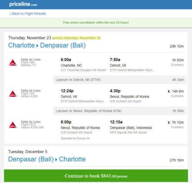Click the Delta logo for Flight 7872
Viewport: 192px width, 183px height.
(x=13, y=125)
